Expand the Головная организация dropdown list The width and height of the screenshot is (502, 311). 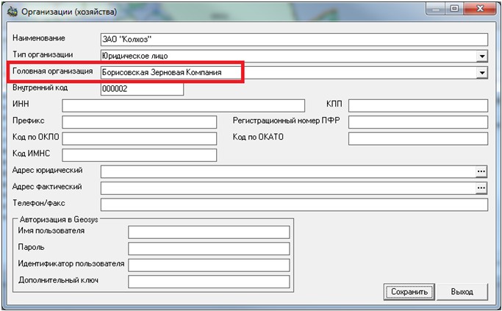click(x=482, y=73)
